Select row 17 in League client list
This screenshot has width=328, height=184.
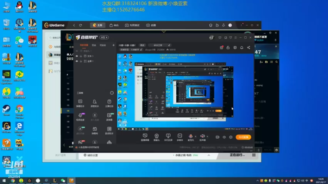tap(68, 116)
